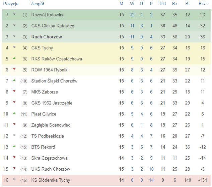The width and height of the screenshot is (212, 187).
Task: Click green up arrow beside RKS Raków Częstochowa
Action: point(14,58)
